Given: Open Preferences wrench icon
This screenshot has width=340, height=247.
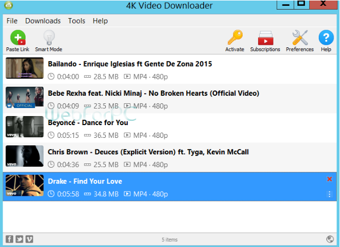Looking at the screenshot, I should click(300, 41).
